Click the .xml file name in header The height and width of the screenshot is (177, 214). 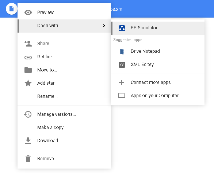pyautogui.click(x=117, y=9)
